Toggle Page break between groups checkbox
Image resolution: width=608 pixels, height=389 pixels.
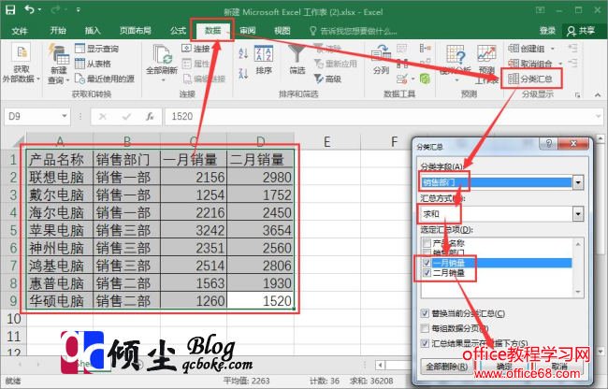click(425, 328)
